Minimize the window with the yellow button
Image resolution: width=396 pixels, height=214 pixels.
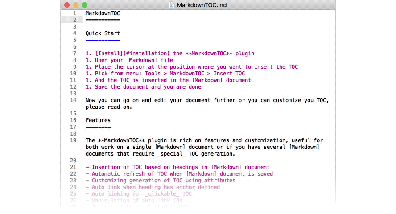76,5
